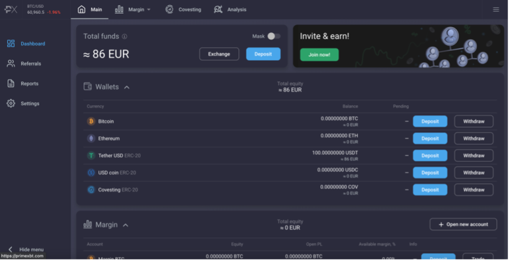Viewport: 510px width, 261px height.
Task: Click the Ethereum coin icon
Action: [x=92, y=138]
